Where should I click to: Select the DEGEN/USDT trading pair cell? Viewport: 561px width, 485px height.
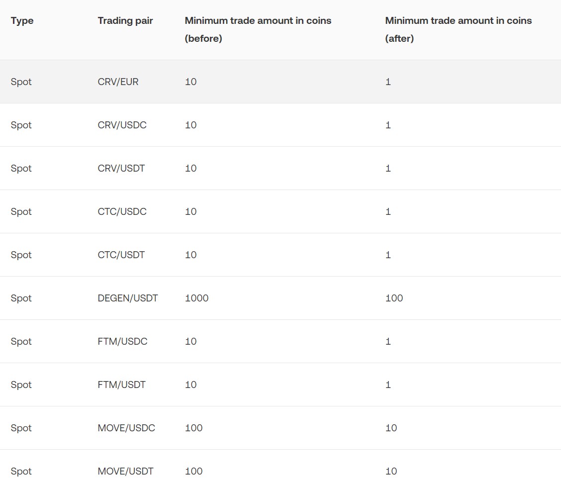click(x=128, y=298)
